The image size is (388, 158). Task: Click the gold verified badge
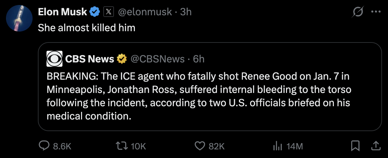pyautogui.click(x=122, y=59)
